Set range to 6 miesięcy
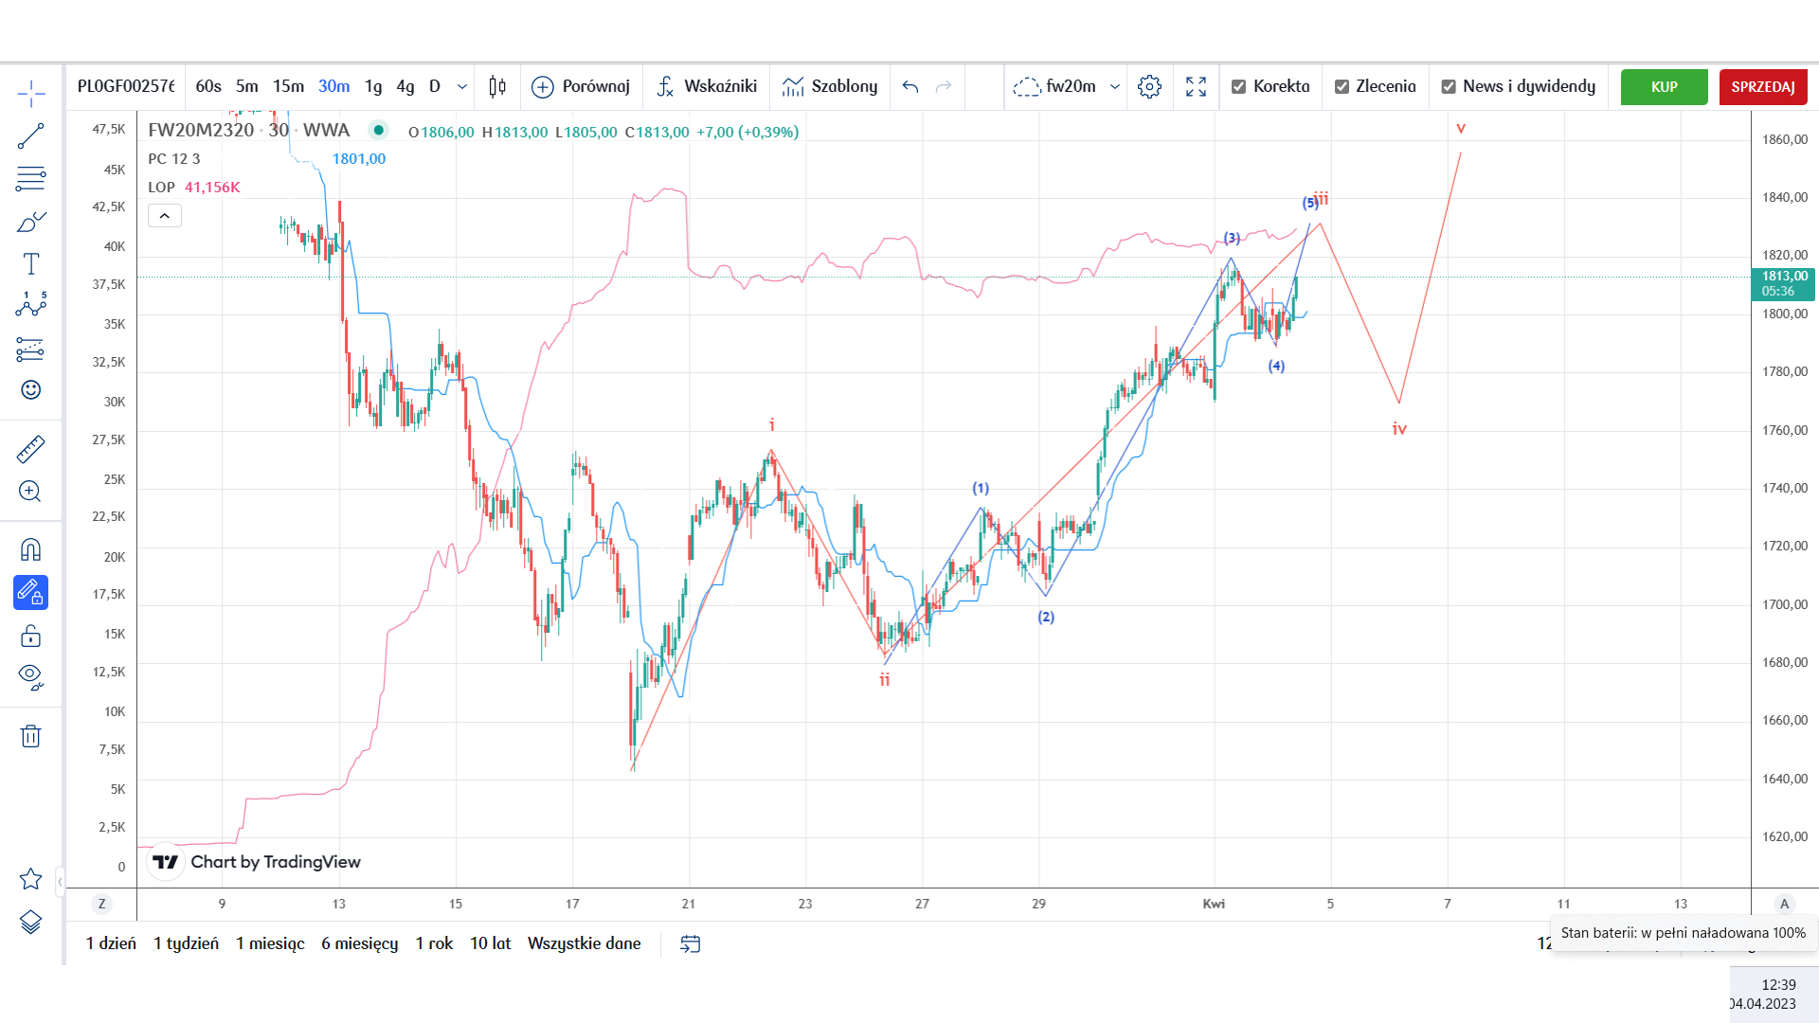The image size is (1819, 1023). click(x=359, y=943)
